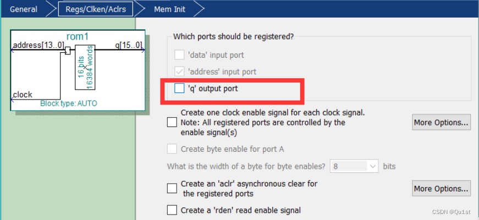Open the byte width dropdown showing 8
Screen dimensions: 479x220
tap(355, 166)
